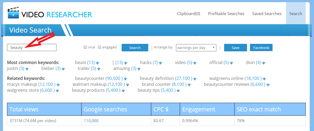
Task: Add 'walmart makeup' via its plus icon
Action: tap(128, 84)
